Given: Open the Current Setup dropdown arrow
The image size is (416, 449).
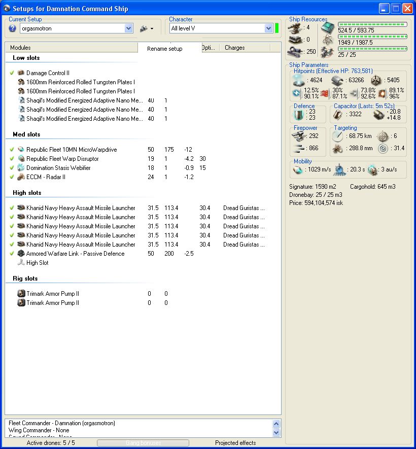Looking at the screenshot, I should coord(128,28).
